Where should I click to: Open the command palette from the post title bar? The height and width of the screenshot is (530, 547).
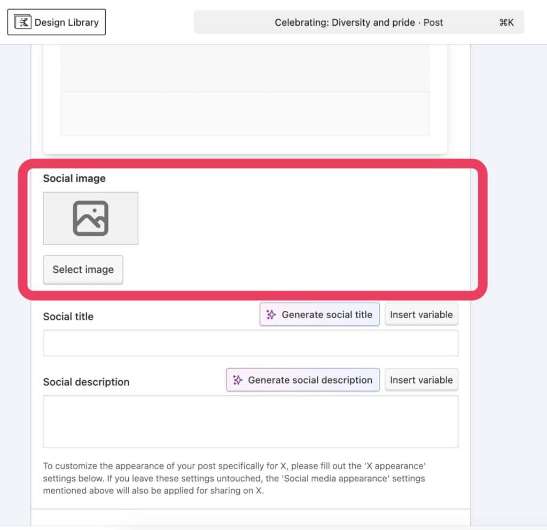point(358,22)
